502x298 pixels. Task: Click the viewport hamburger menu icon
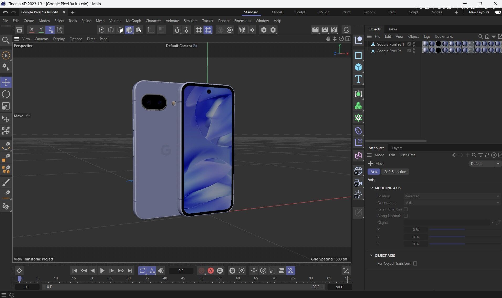click(17, 39)
